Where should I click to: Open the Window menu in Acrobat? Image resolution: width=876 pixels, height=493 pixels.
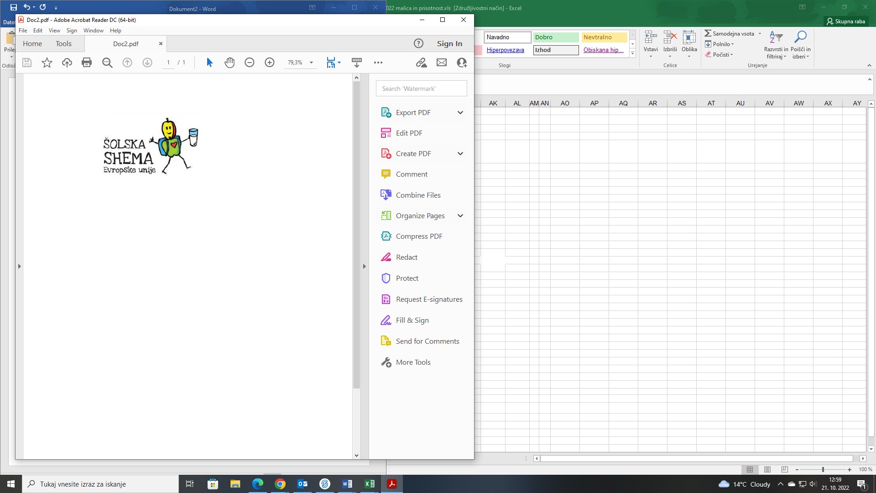(x=94, y=31)
